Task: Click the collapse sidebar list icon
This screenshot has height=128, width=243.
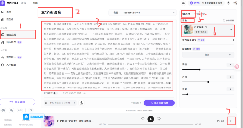Action: 31,110
